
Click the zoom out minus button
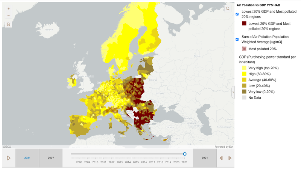[x=9, y=15]
